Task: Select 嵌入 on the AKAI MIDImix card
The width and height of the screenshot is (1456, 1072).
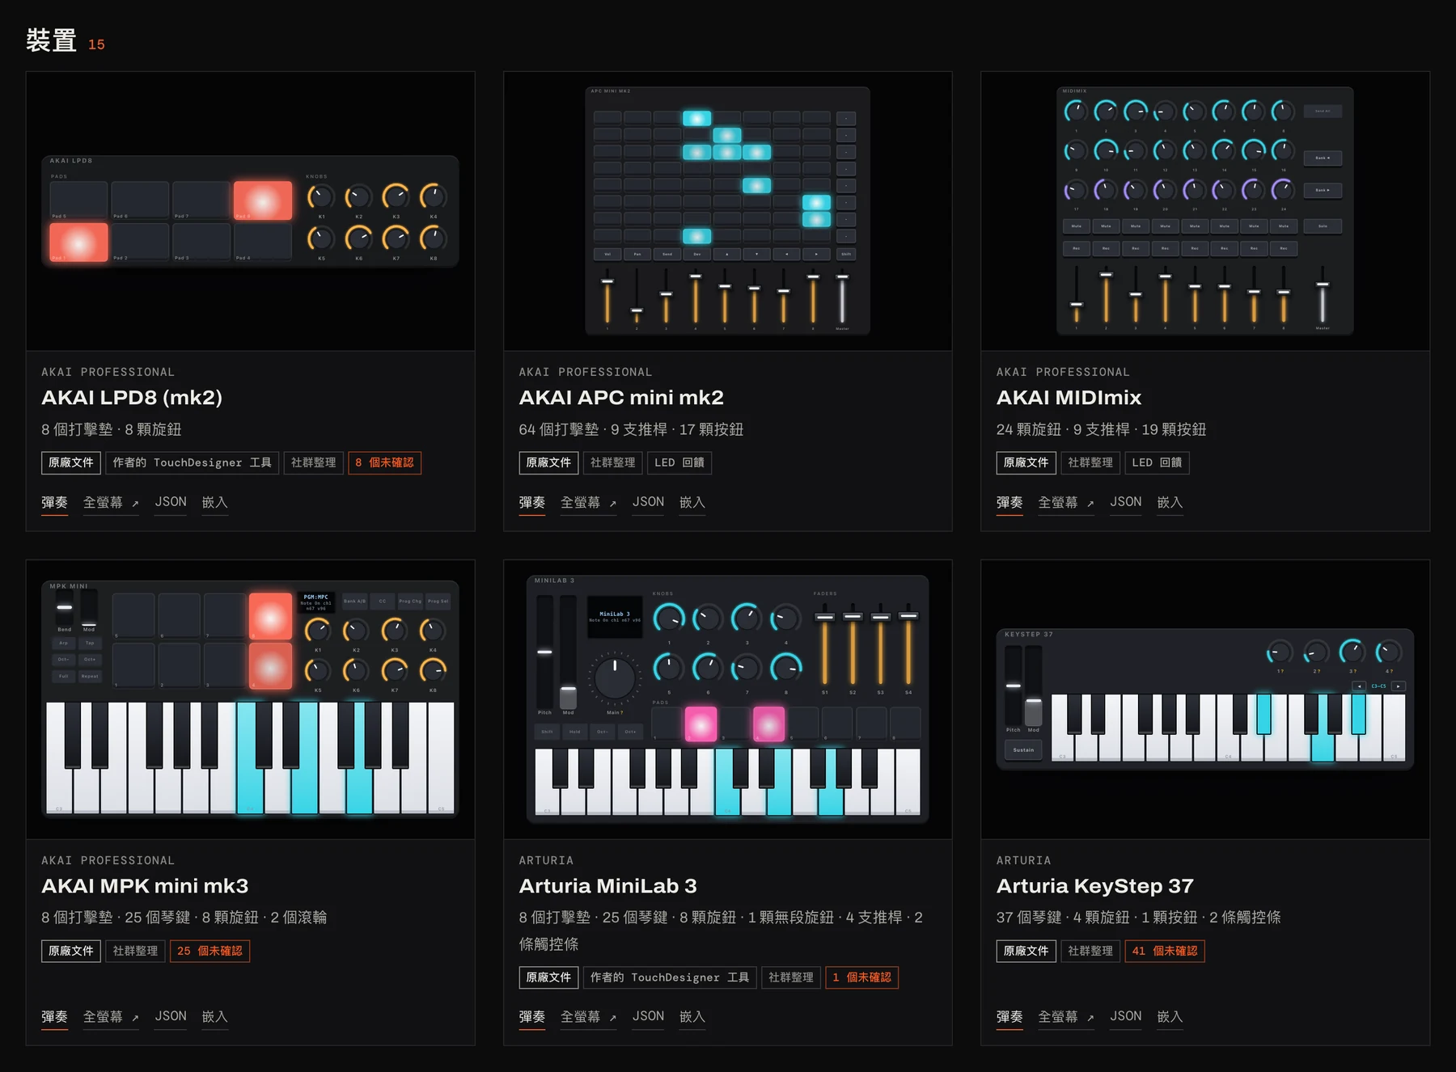Action: click(x=1170, y=502)
